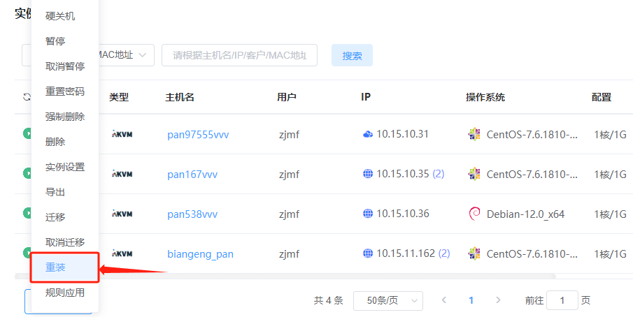
Task: Click KVM type icon in biangeng_pan row
Action: 122,253
